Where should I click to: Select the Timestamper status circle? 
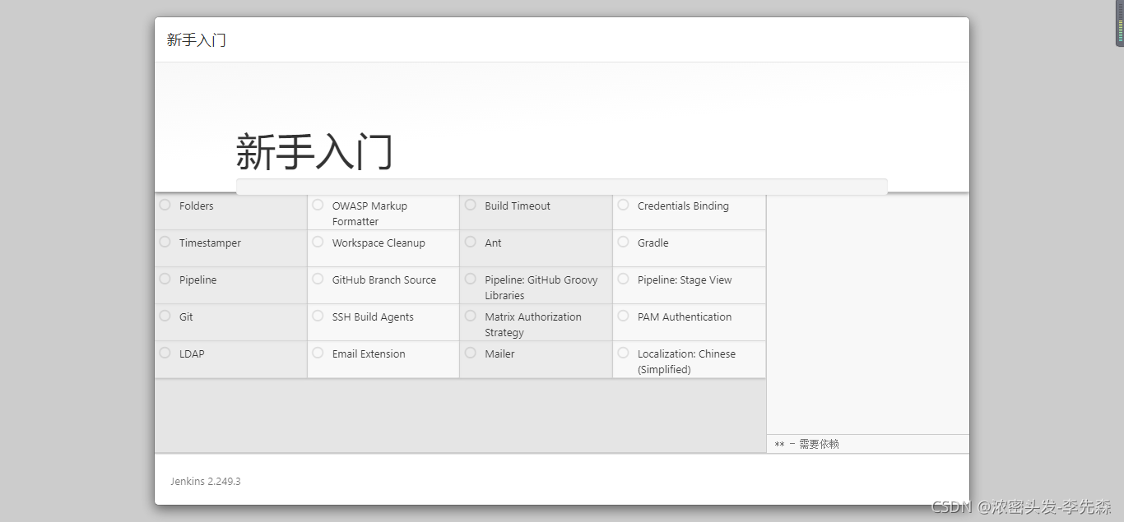click(x=165, y=242)
